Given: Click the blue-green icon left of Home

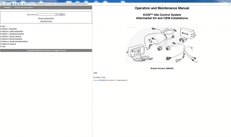Looking at the screenshot, I should (x=20, y=4).
